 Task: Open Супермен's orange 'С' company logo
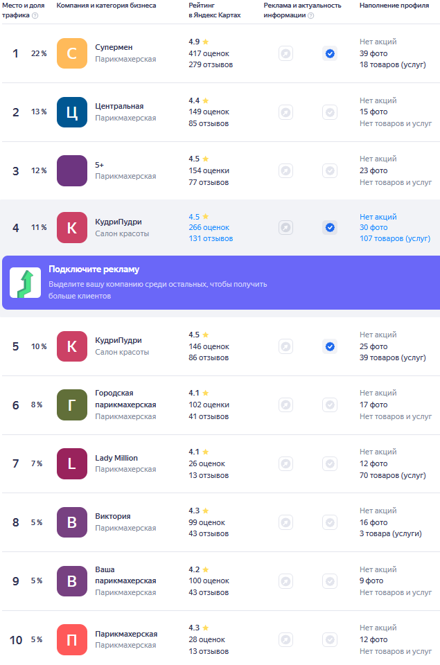[x=72, y=53]
